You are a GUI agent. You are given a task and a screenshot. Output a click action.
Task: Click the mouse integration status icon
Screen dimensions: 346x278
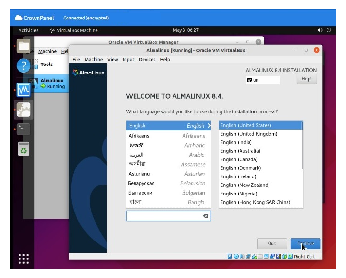pos(284,256)
